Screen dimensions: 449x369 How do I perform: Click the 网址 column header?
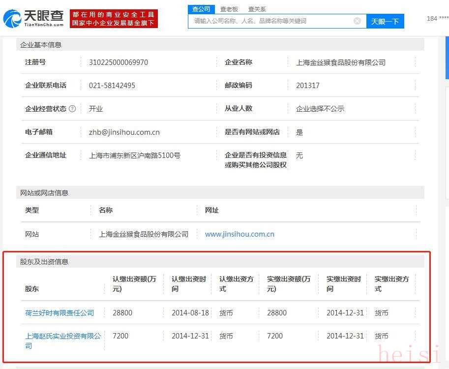(x=211, y=210)
